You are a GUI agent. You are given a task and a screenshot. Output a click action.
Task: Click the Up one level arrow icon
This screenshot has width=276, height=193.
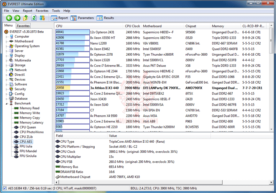click(x=26, y=18)
